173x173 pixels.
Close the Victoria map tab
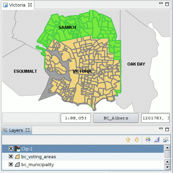30,5
